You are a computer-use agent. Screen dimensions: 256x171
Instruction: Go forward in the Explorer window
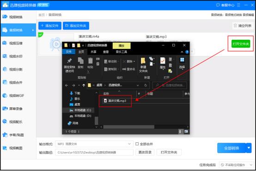(73, 85)
